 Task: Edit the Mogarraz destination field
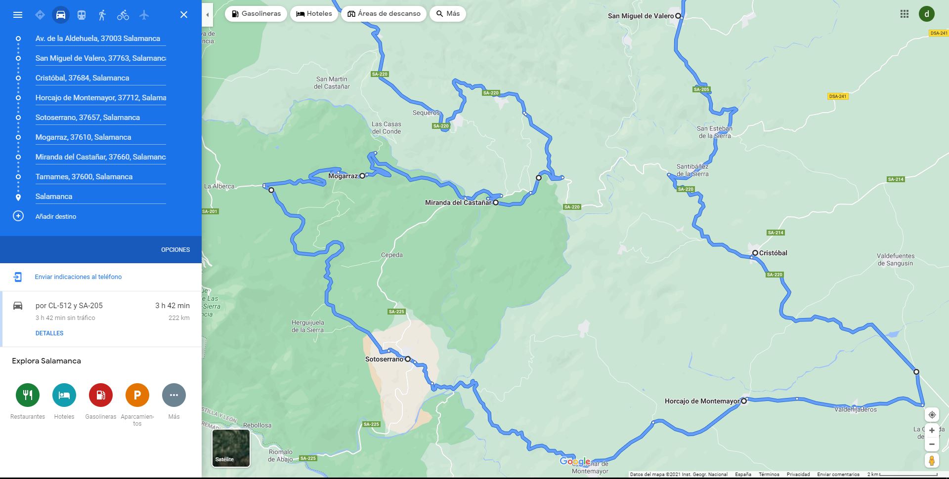pyautogui.click(x=100, y=137)
